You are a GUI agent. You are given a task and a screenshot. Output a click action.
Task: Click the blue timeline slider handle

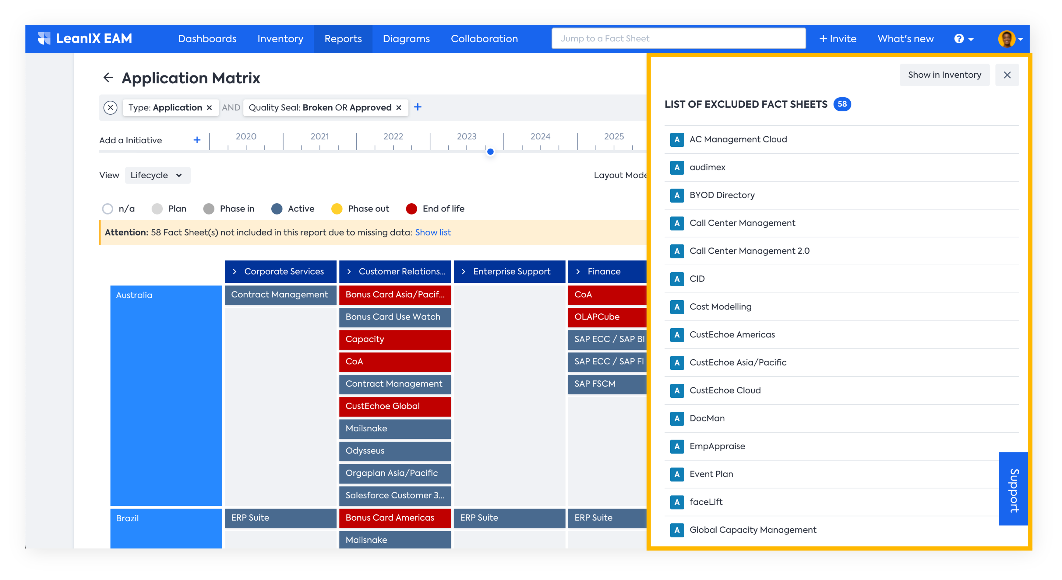[490, 152]
